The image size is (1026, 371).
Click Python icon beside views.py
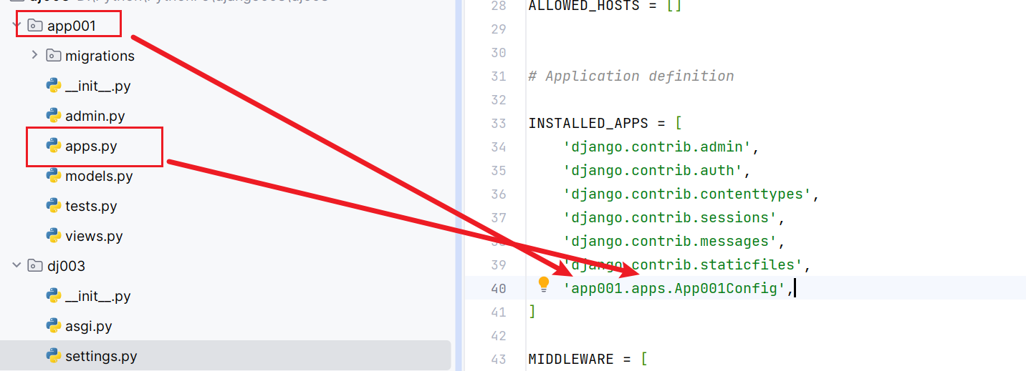pos(53,236)
